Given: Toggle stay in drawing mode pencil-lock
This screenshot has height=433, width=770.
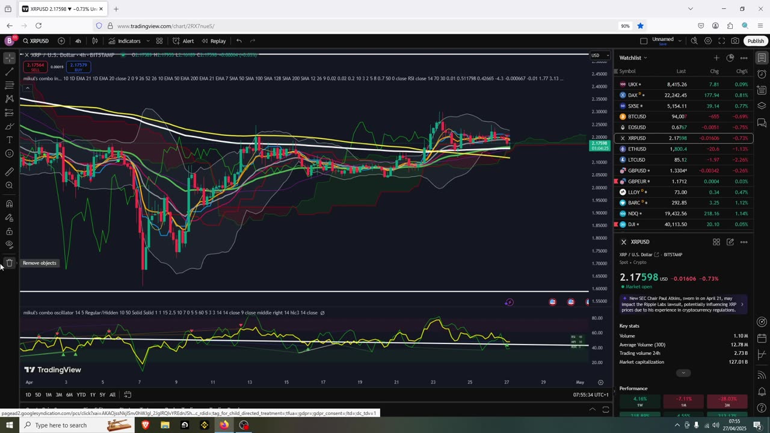Looking at the screenshot, I should click(9, 218).
